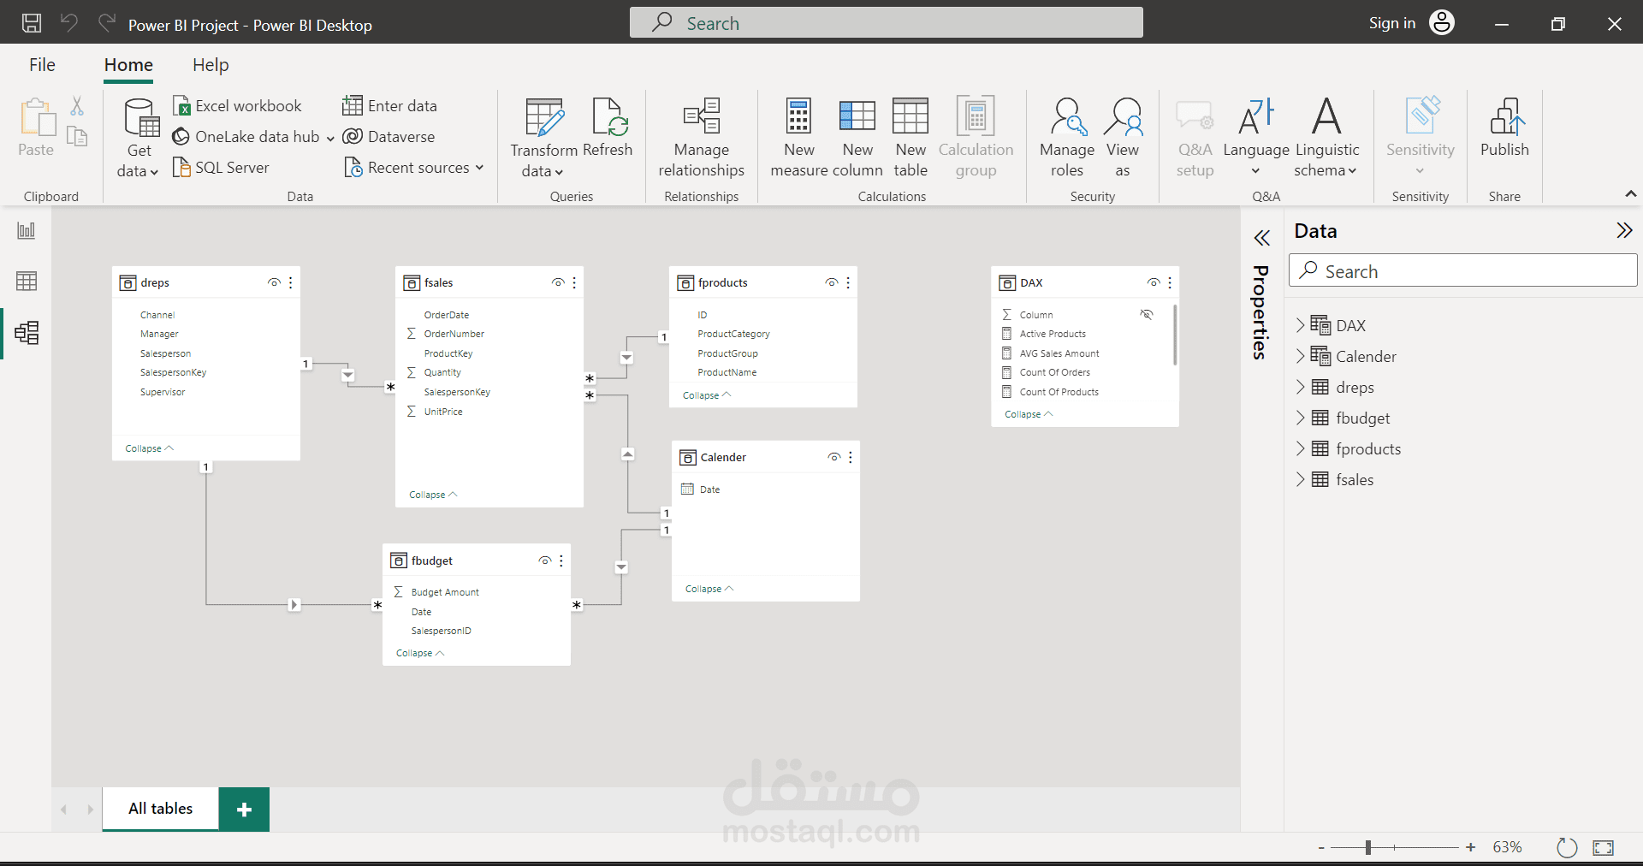Switch to Table view in sidebar

27,281
